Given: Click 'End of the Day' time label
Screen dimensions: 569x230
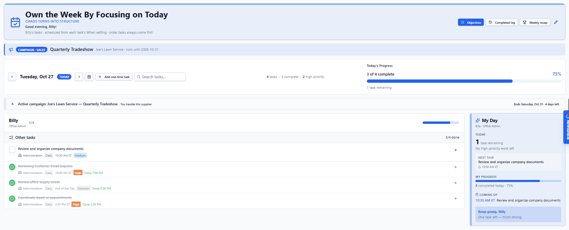Looking at the screenshot, I should 65,188.
